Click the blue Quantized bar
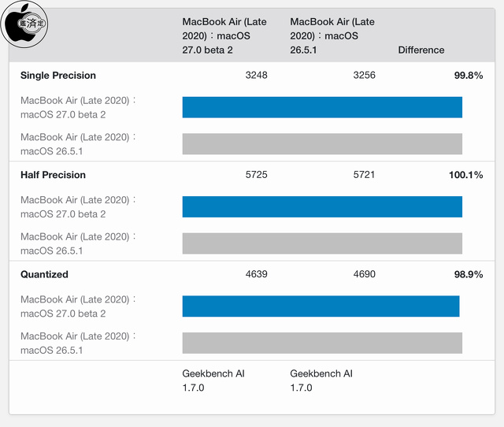The height and width of the screenshot is (427, 504). click(321, 306)
